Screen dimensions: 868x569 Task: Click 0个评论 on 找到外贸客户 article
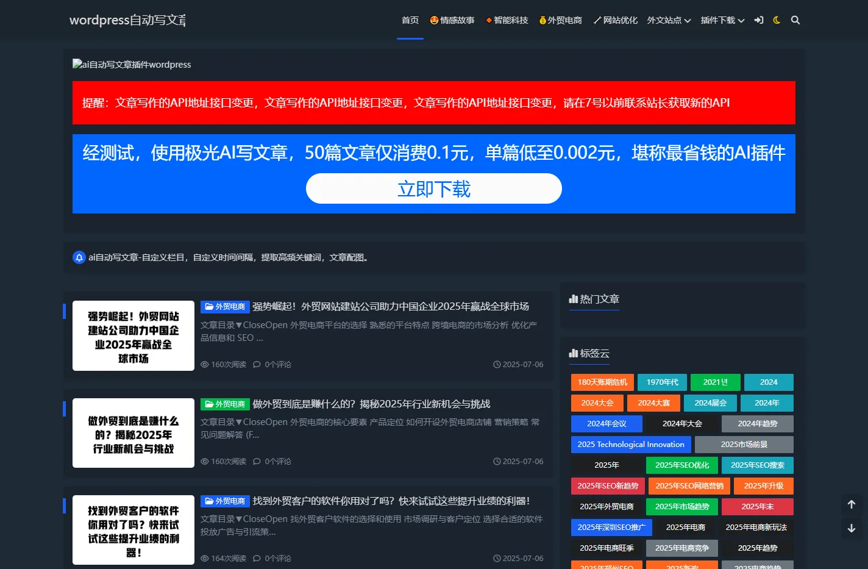pyautogui.click(x=272, y=559)
